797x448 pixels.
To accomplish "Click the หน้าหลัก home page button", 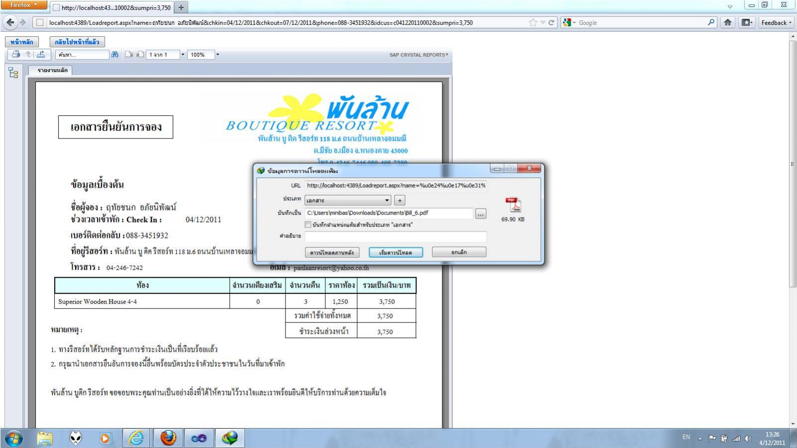I will point(22,42).
